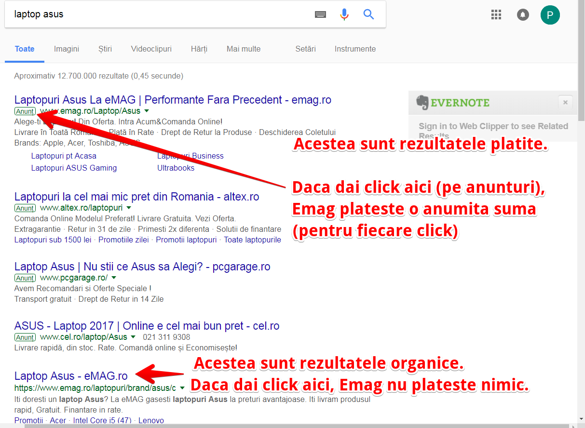Expand dropdown arrow next to www.cel.ro/laptop/Asus
The image size is (585, 428).
coord(133,337)
